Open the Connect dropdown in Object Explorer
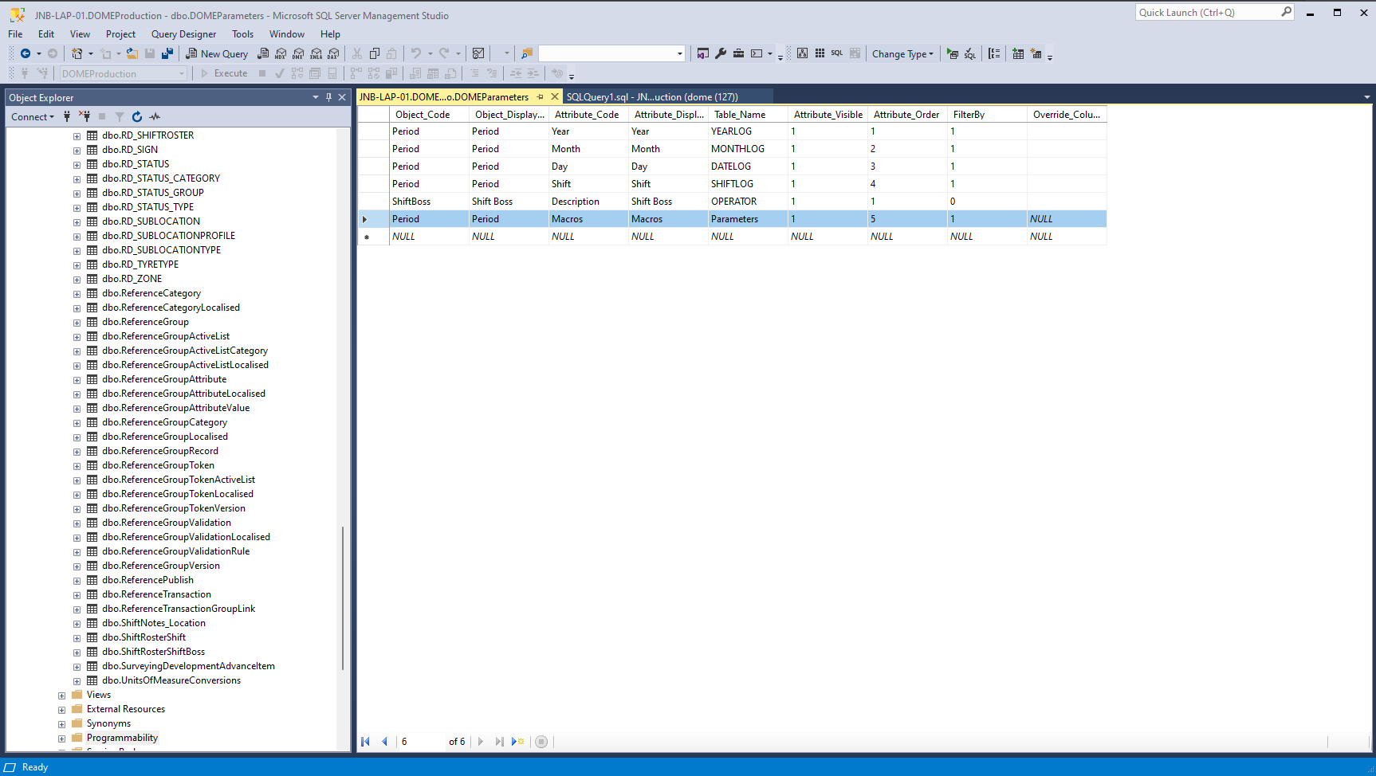This screenshot has height=776, width=1376. [x=33, y=117]
